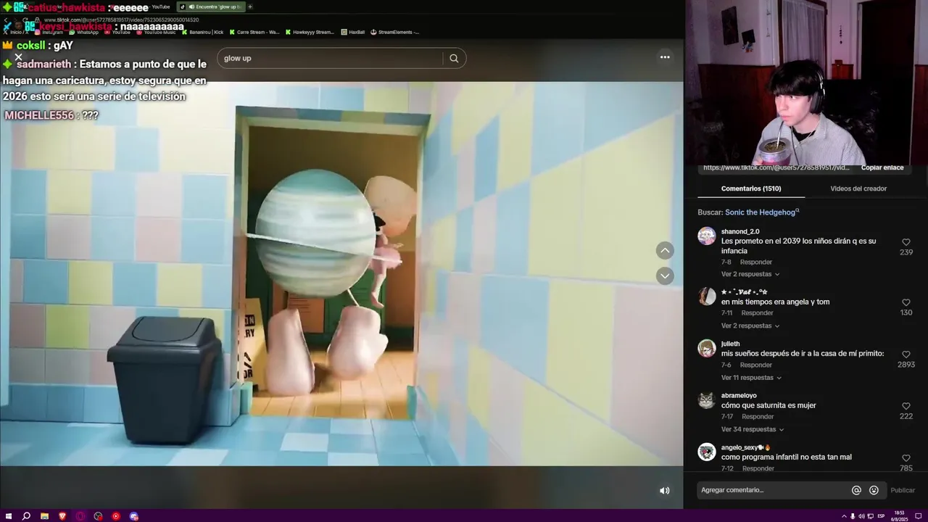Open the Instagram bookmark

(x=49, y=32)
